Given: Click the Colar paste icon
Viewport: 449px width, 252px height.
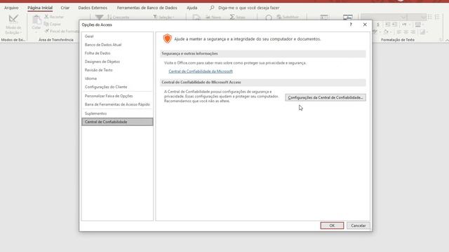Looking at the screenshot, I should [x=36, y=20].
